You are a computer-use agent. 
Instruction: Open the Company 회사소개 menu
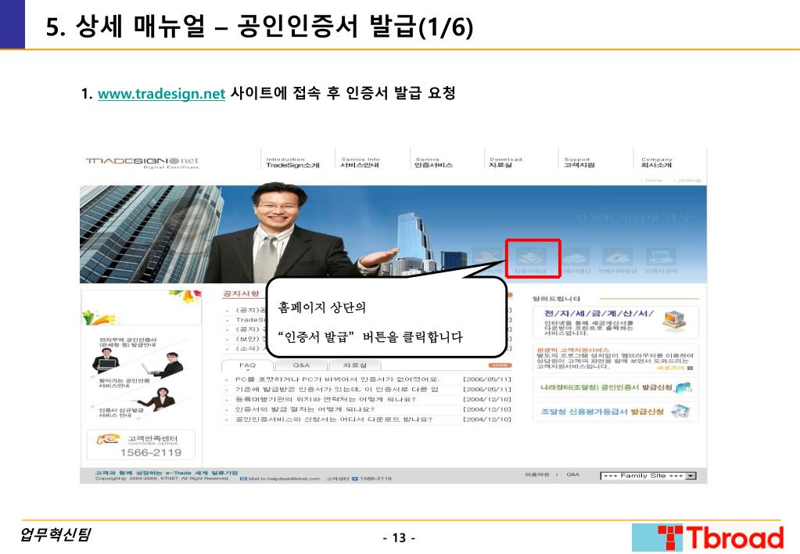click(657, 163)
